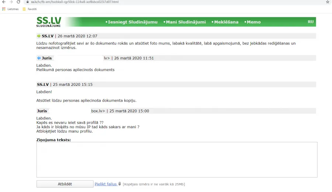Click the Pielikt failus link
Viewport: 332px width, 192px height.
[106, 184]
